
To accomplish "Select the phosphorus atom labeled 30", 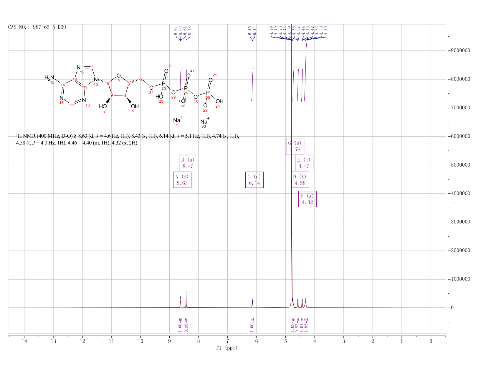I will pyautogui.click(x=163, y=84).
